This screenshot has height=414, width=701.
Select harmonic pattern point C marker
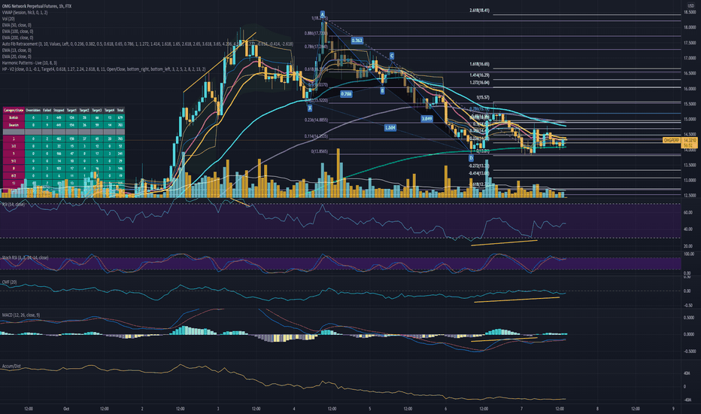pos(392,56)
